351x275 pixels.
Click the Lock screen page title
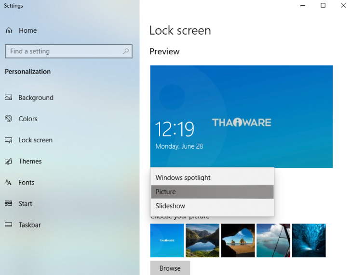[x=180, y=31]
